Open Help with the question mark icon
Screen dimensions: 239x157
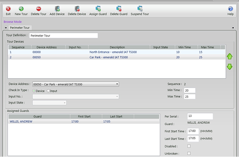click(x=231, y=9)
